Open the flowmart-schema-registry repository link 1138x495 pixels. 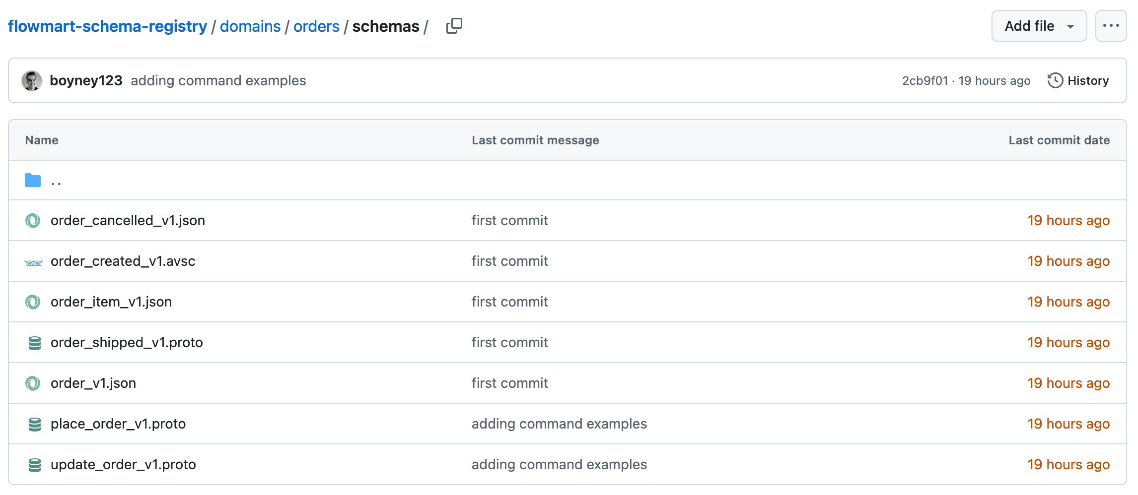point(107,26)
